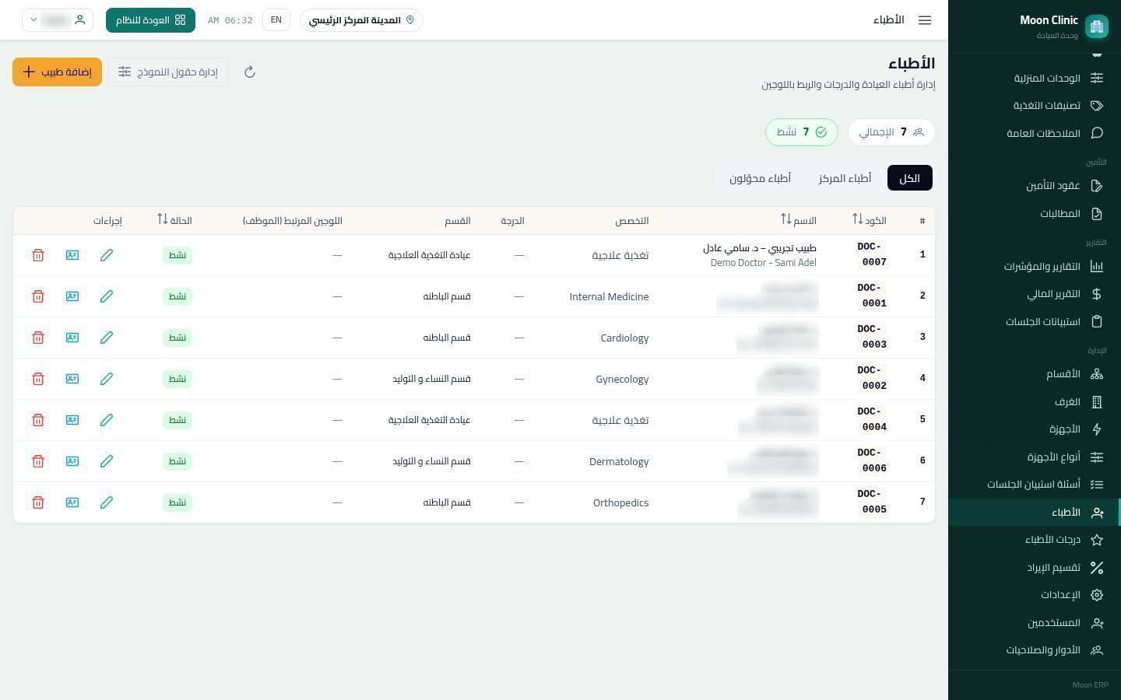Delete doctor DOC-0007 using the trash icon

38,255
